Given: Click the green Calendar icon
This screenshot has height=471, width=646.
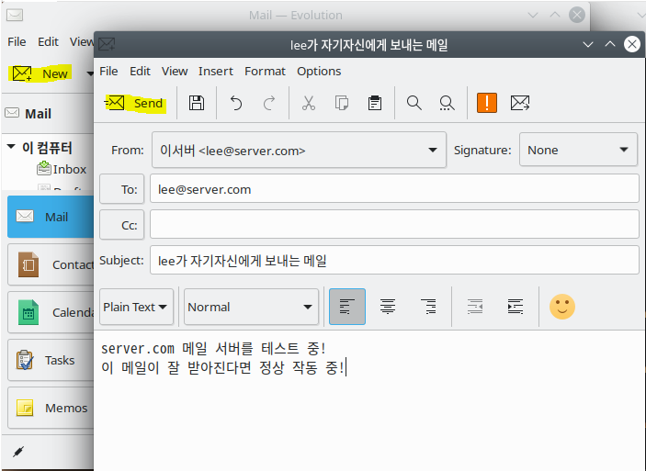Looking at the screenshot, I should (28, 312).
